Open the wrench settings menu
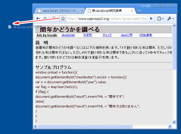Viewport: 181px width, 134px height. pos(171,19)
